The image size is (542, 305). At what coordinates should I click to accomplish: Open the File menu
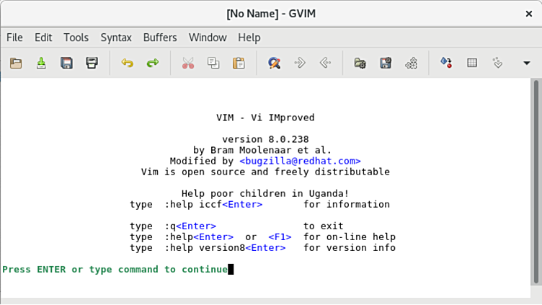14,37
